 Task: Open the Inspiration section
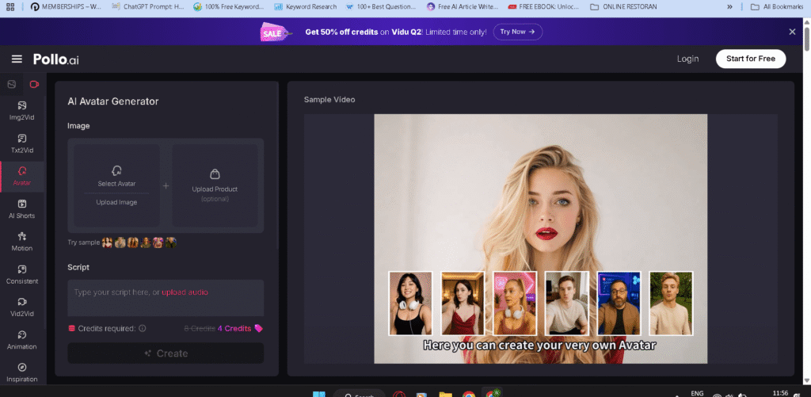pos(21,372)
